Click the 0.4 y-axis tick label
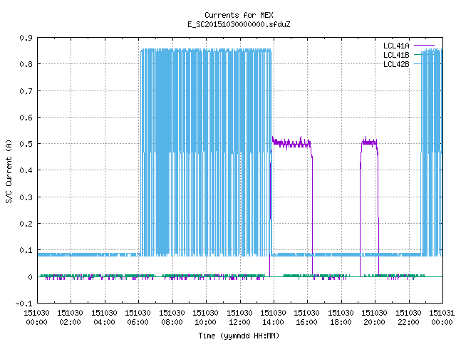This screenshot has width=456, height=342. point(26,170)
